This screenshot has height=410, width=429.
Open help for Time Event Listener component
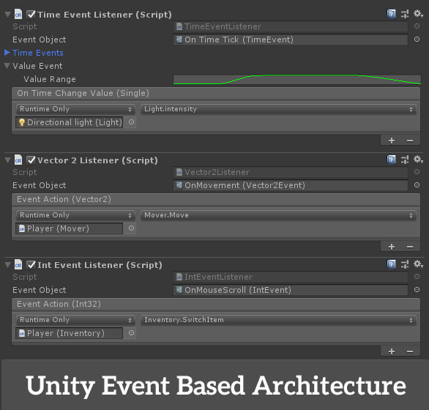391,14
